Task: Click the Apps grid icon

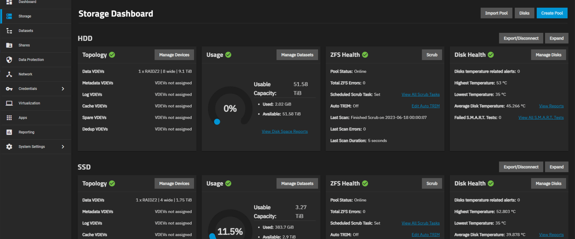Action: click(x=9, y=118)
